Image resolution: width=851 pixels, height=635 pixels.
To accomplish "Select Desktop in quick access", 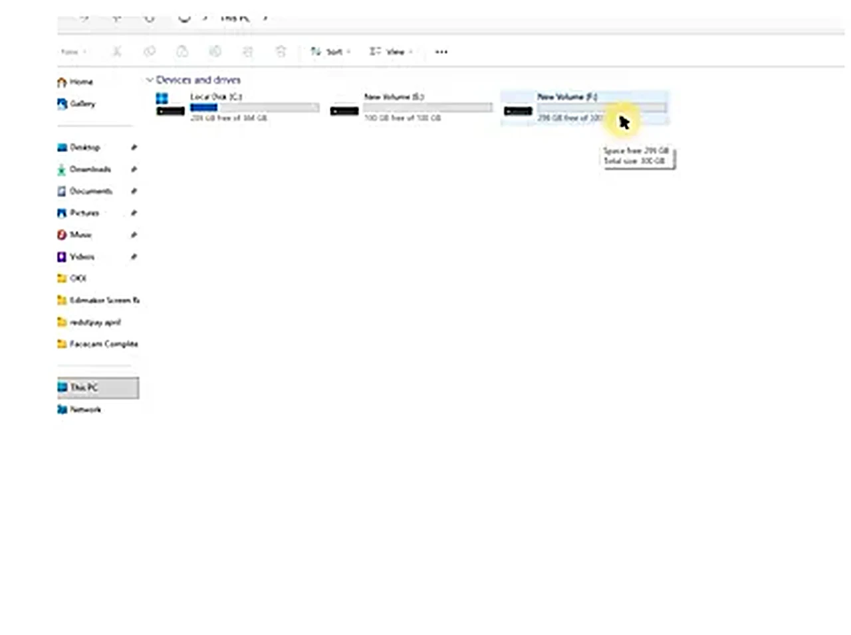I will [x=78, y=147].
